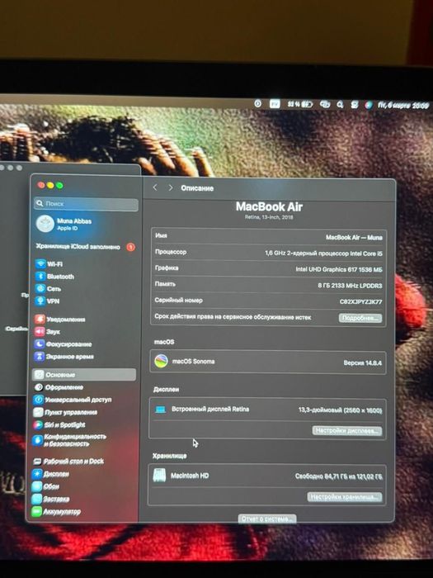Select Звук (Sound) in sidebar
The height and width of the screenshot is (578, 433).
(48, 332)
